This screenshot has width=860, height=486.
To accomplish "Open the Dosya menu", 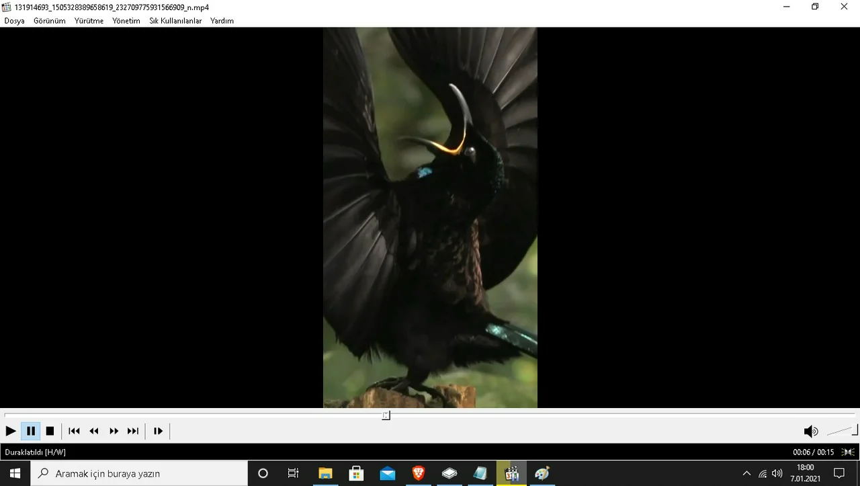I will click(x=14, y=21).
